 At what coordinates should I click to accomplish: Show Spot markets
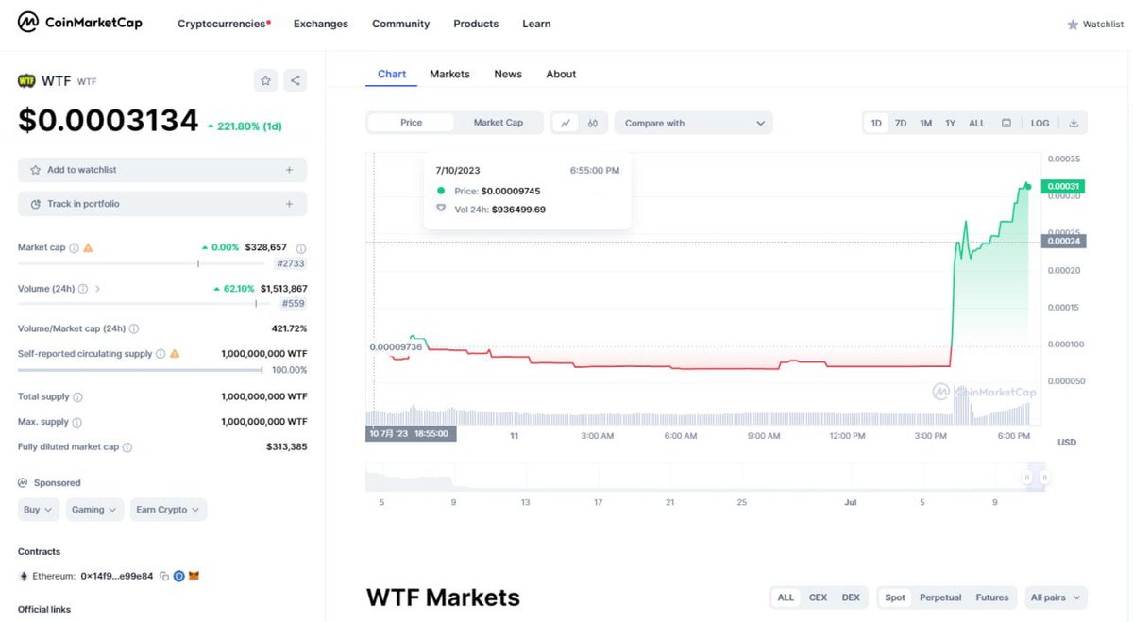(x=895, y=597)
